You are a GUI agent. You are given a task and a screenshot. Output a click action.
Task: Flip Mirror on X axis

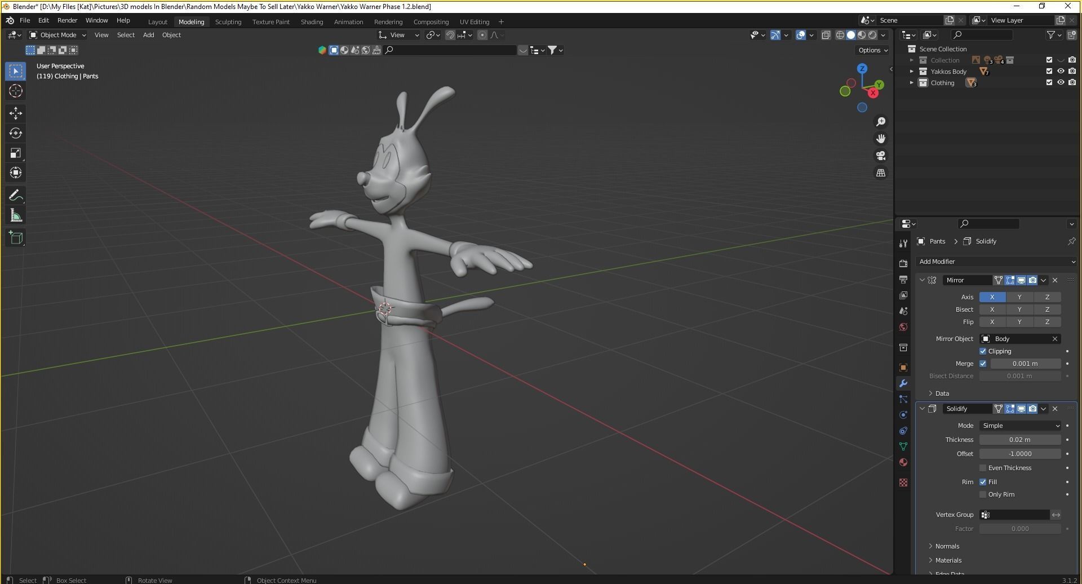992,322
